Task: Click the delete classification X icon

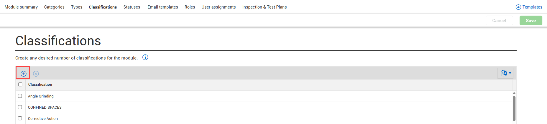Action: tap(36, 74)
